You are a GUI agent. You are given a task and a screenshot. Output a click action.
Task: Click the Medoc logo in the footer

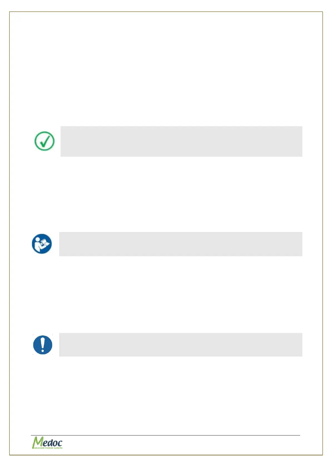point(47,442)
